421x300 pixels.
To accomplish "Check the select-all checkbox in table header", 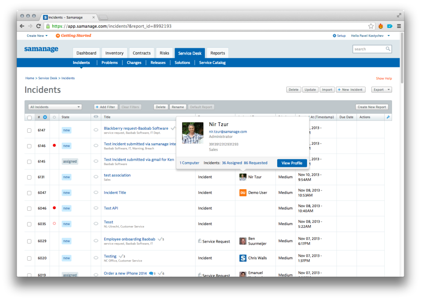I will [x=29, y=117].
